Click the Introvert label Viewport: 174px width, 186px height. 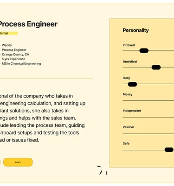click(129, 45)
